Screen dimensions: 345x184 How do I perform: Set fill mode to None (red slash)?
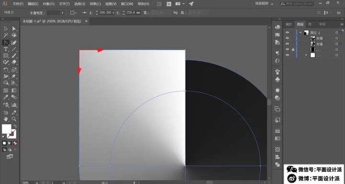point(15,143)
